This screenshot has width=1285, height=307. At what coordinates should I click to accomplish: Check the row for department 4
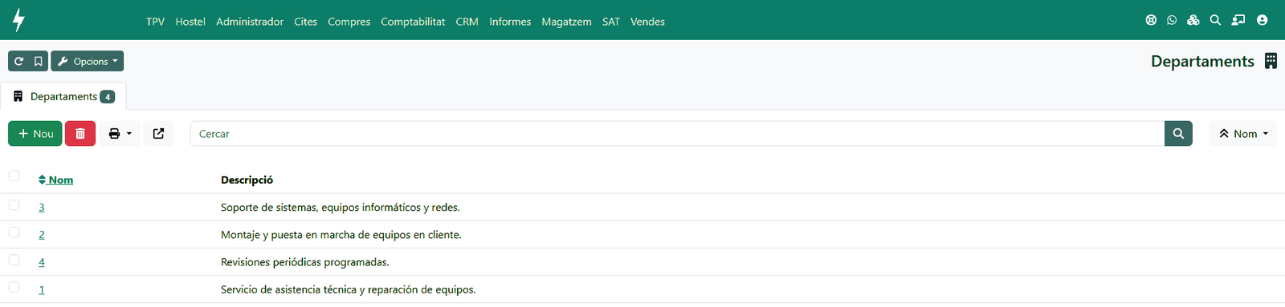click(x=14, y=260)
